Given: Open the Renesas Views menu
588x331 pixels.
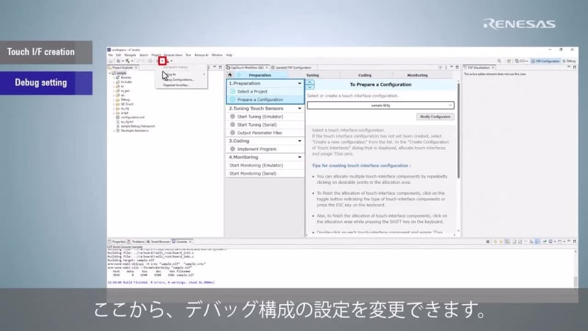Looking at the screenshot, I should point(173,55).
